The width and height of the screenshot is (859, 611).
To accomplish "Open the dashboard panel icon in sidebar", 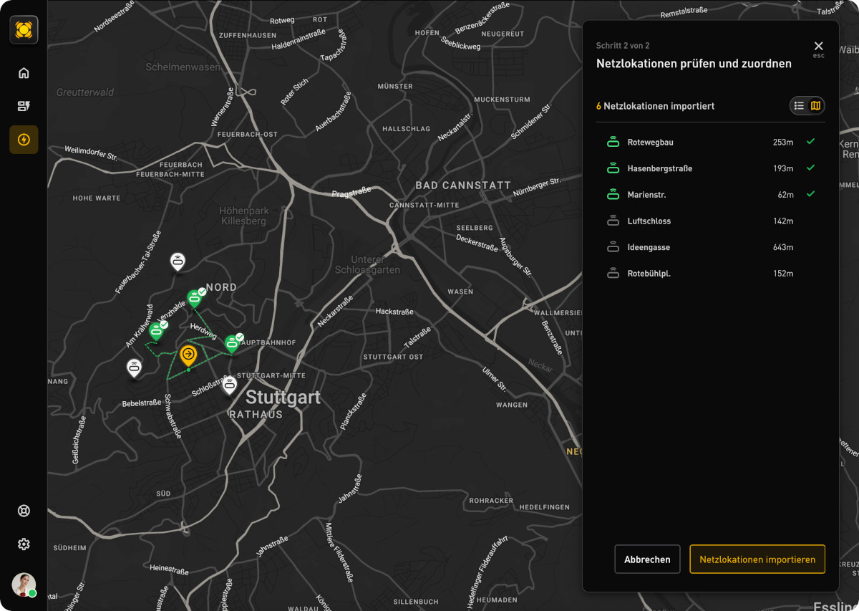I will point(24,106).
